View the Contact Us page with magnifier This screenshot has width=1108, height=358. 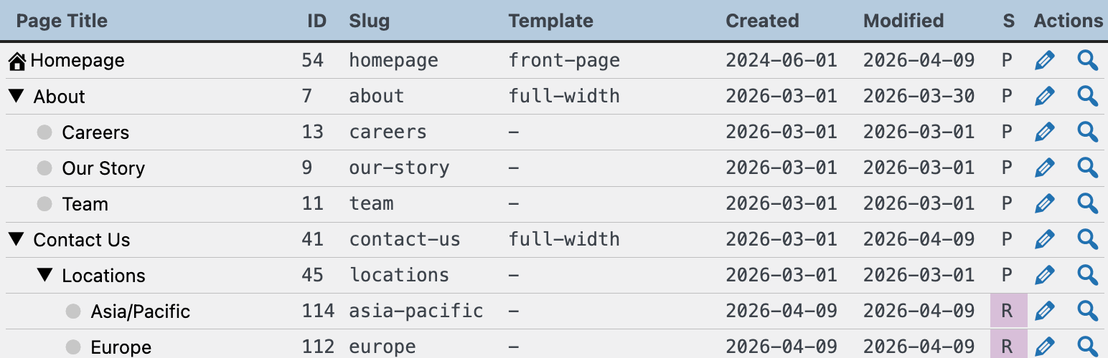coord(1088,239)
